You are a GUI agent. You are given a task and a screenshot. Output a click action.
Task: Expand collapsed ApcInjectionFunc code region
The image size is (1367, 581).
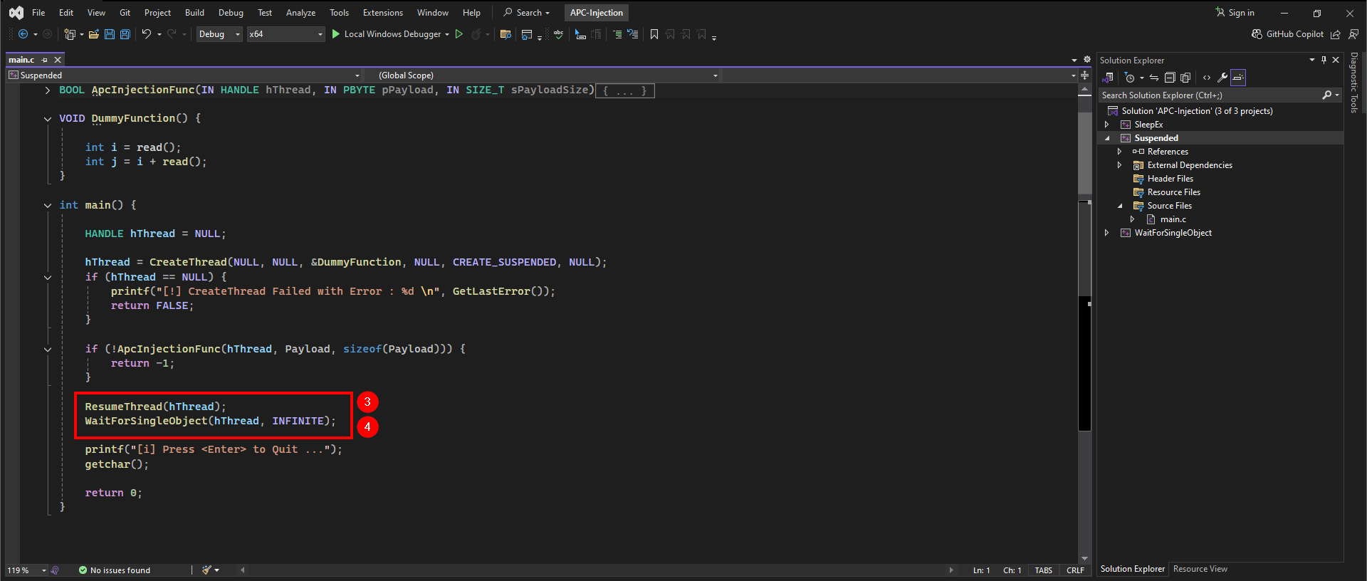pos(48,90)
